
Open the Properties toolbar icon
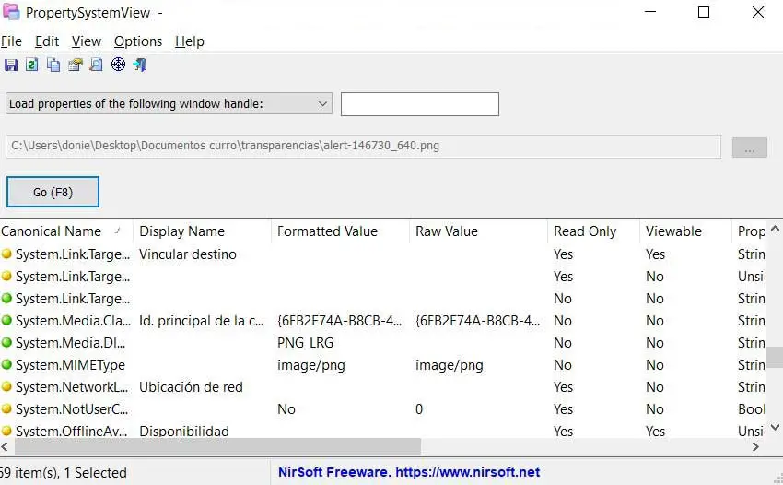76,65
